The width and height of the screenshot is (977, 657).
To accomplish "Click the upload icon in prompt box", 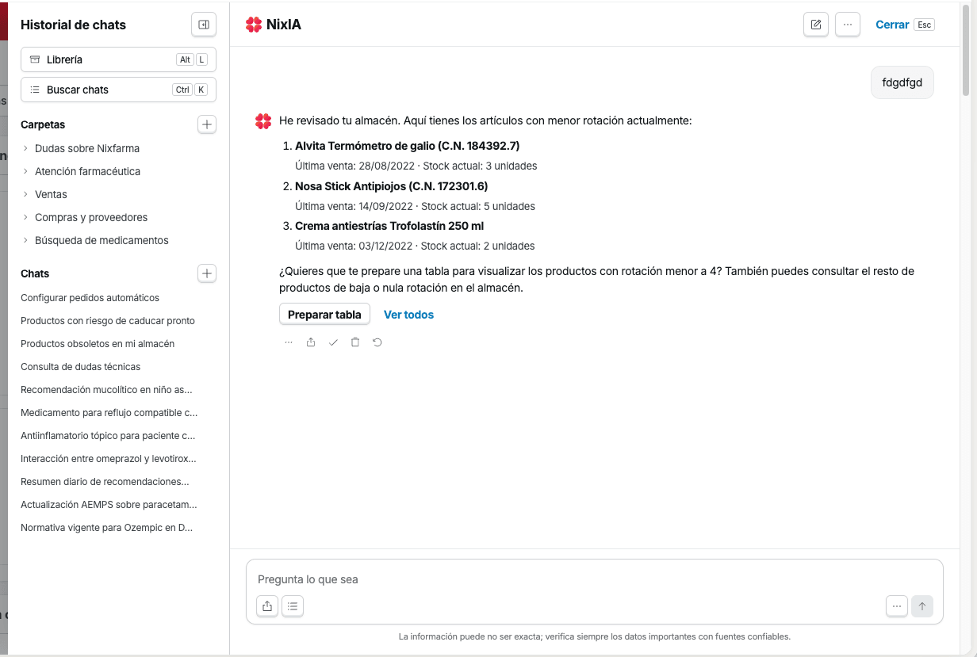I will click(267, 606).
